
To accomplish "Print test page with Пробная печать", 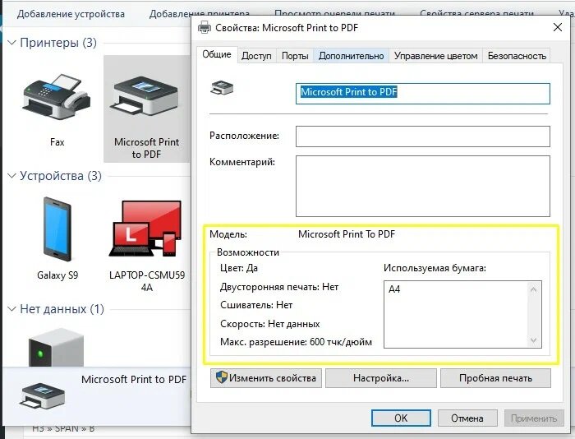I will tap(495, 378).
